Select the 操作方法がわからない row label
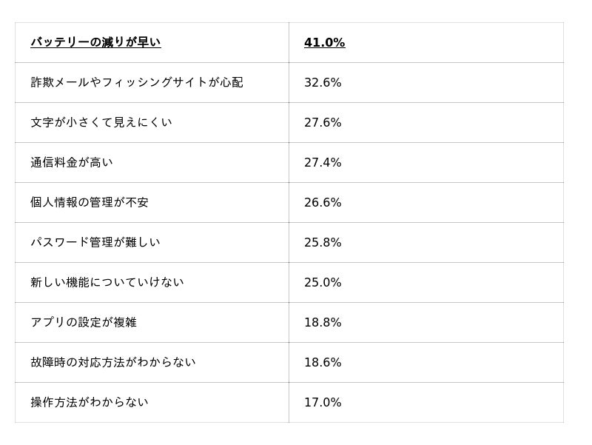 pyautogui.click(x=90, y=402)
